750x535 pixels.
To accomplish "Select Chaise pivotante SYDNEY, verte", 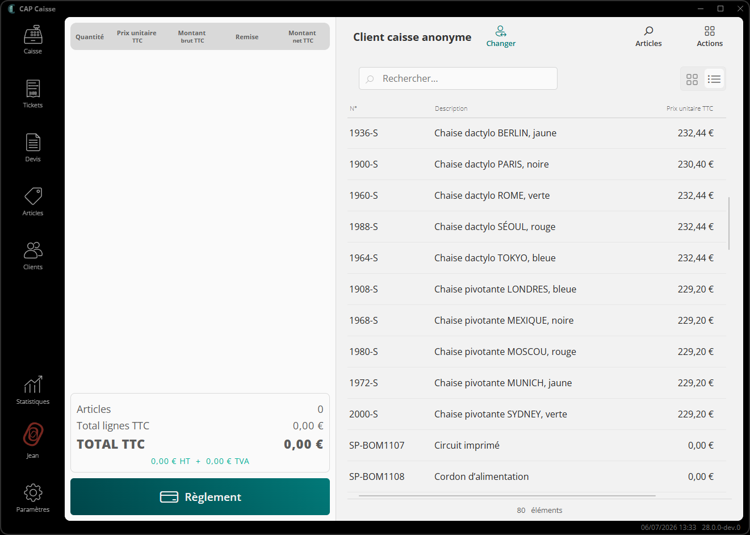I will click(x=537, y=414).
